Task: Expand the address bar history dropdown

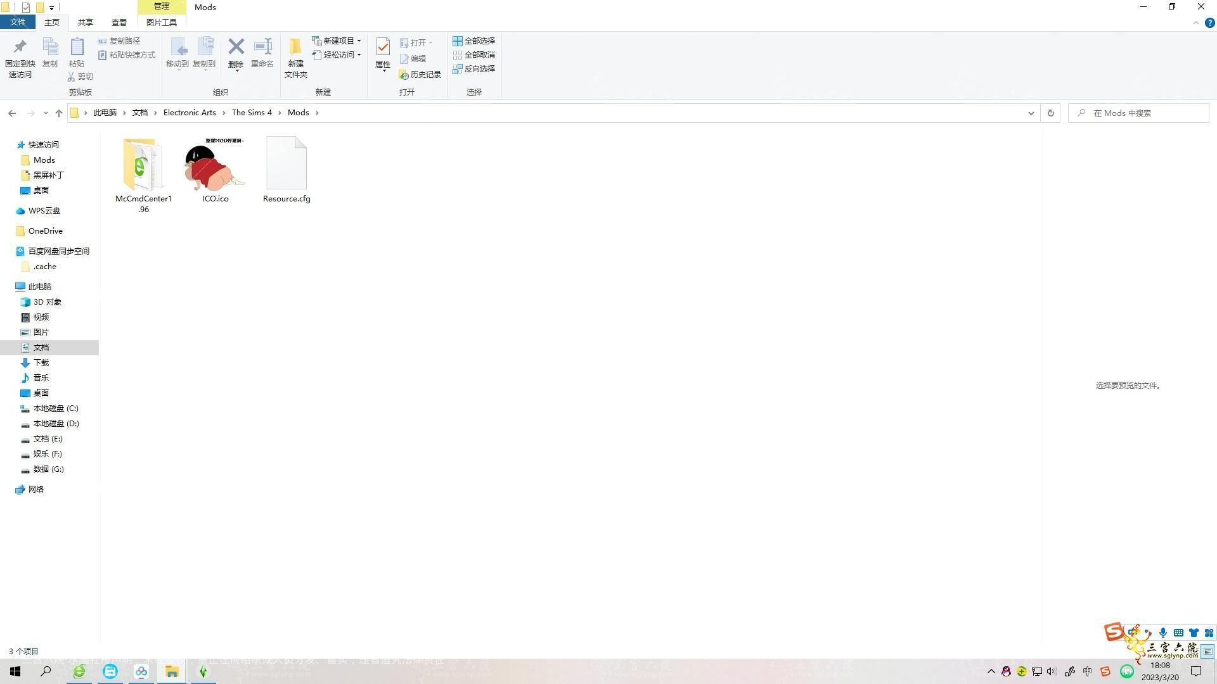Action: [x=1031, y=113]
